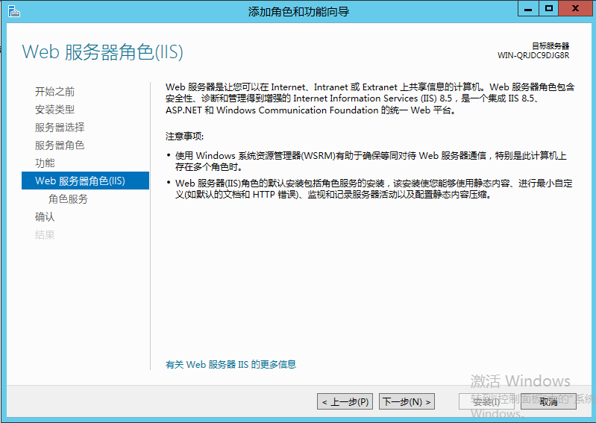The width and height of the screenshot is (596, 423).
Task: Select 服务器选择 in the sidebar
Action: point(60,128)
